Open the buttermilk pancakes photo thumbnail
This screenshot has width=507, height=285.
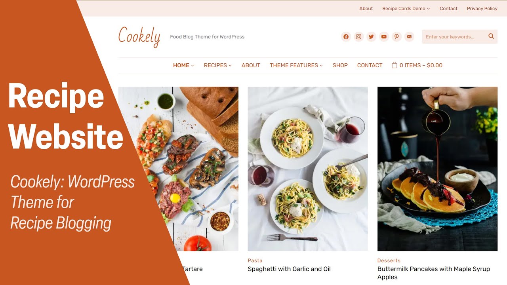pyautogui.click(x=437, y=169)
